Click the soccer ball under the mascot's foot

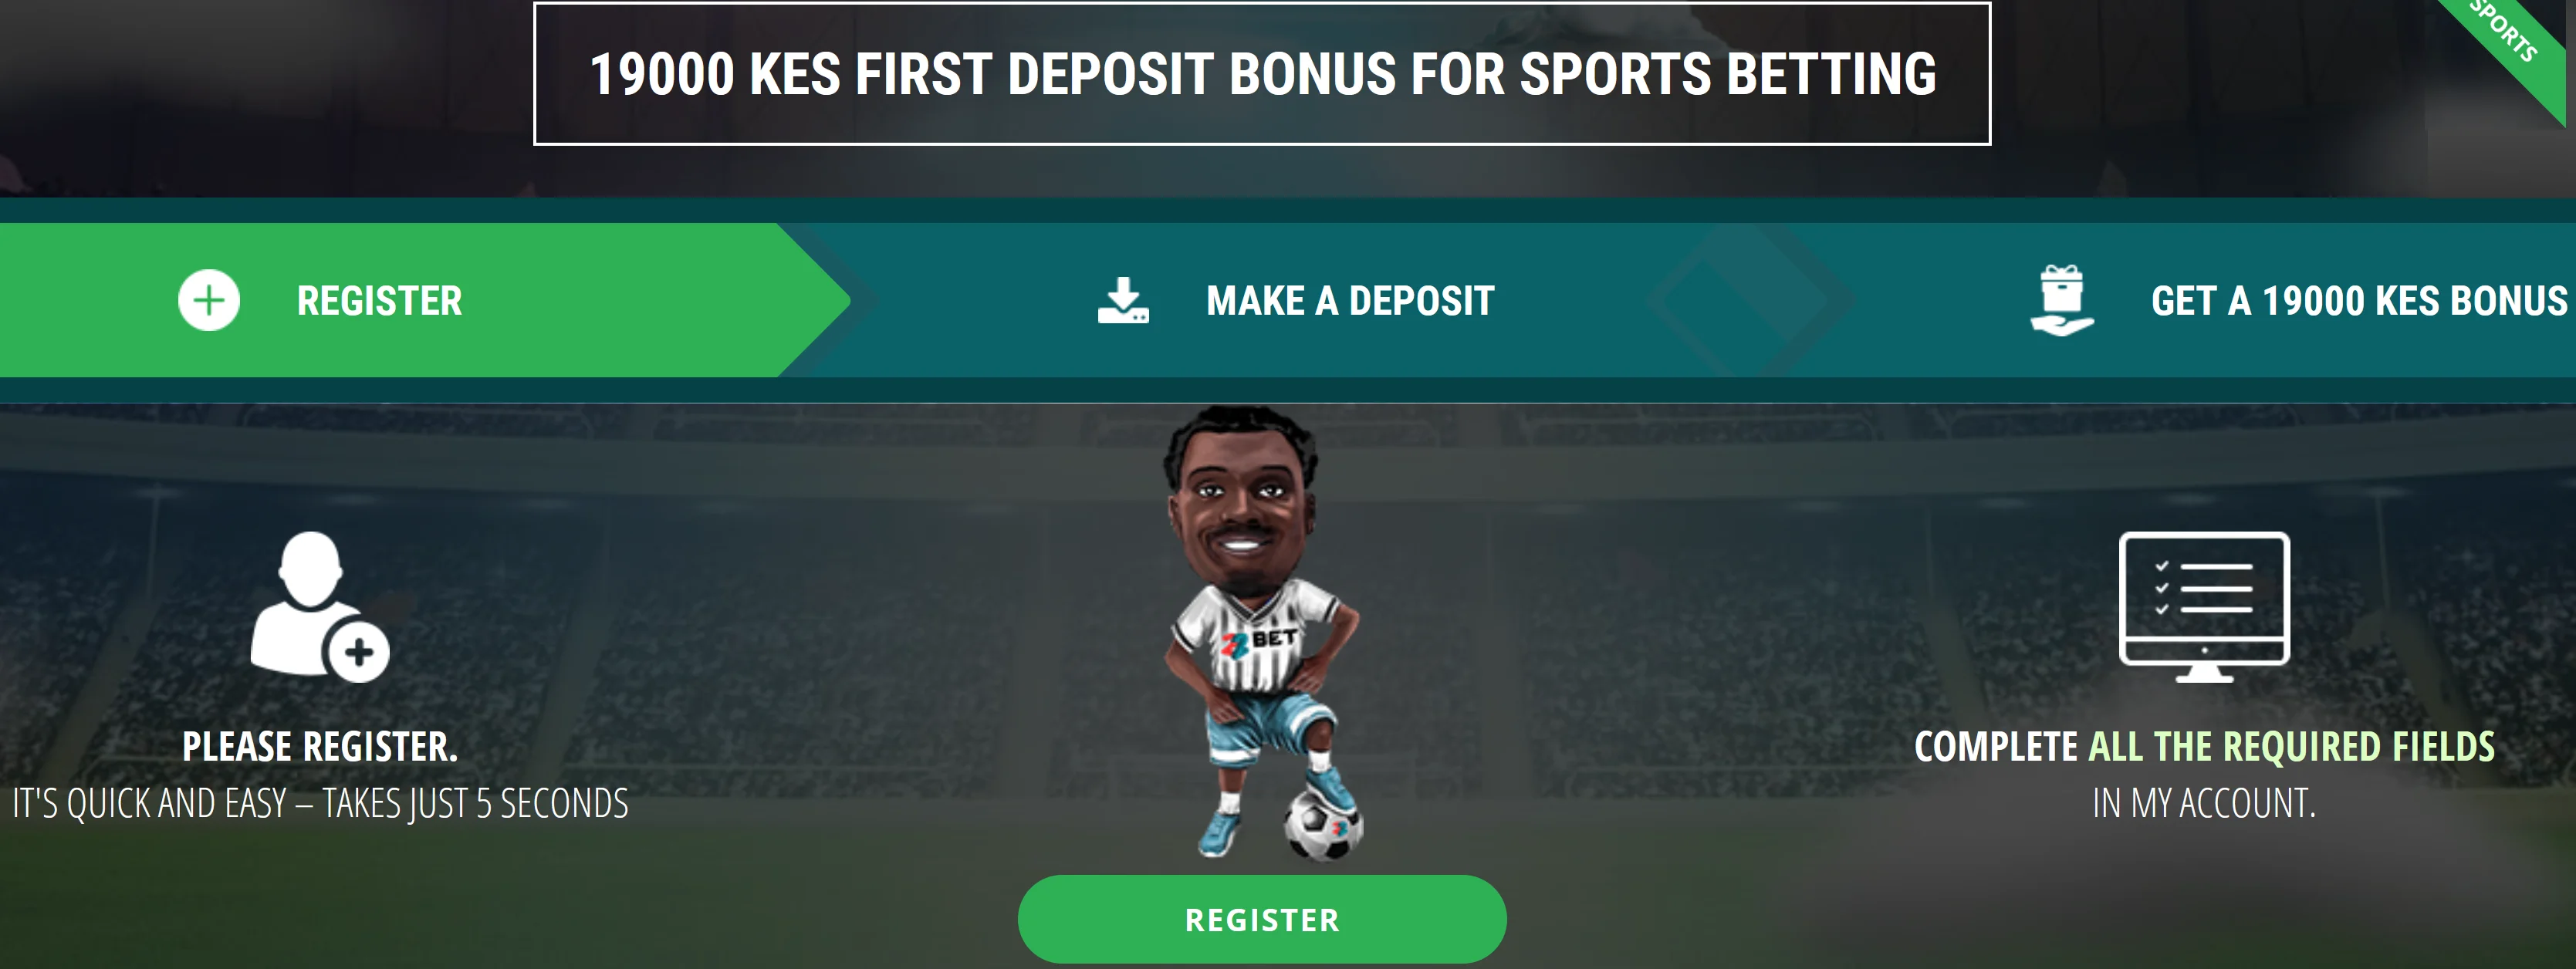1323,824
